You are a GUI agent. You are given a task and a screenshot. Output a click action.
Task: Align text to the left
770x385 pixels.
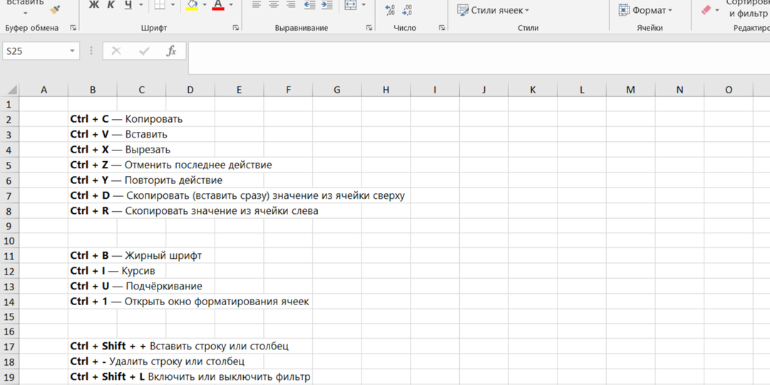tap(255, 4)
